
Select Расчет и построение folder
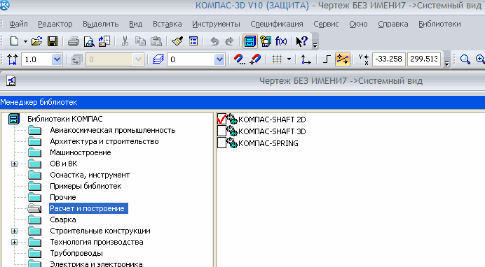(x=88, y=208)
